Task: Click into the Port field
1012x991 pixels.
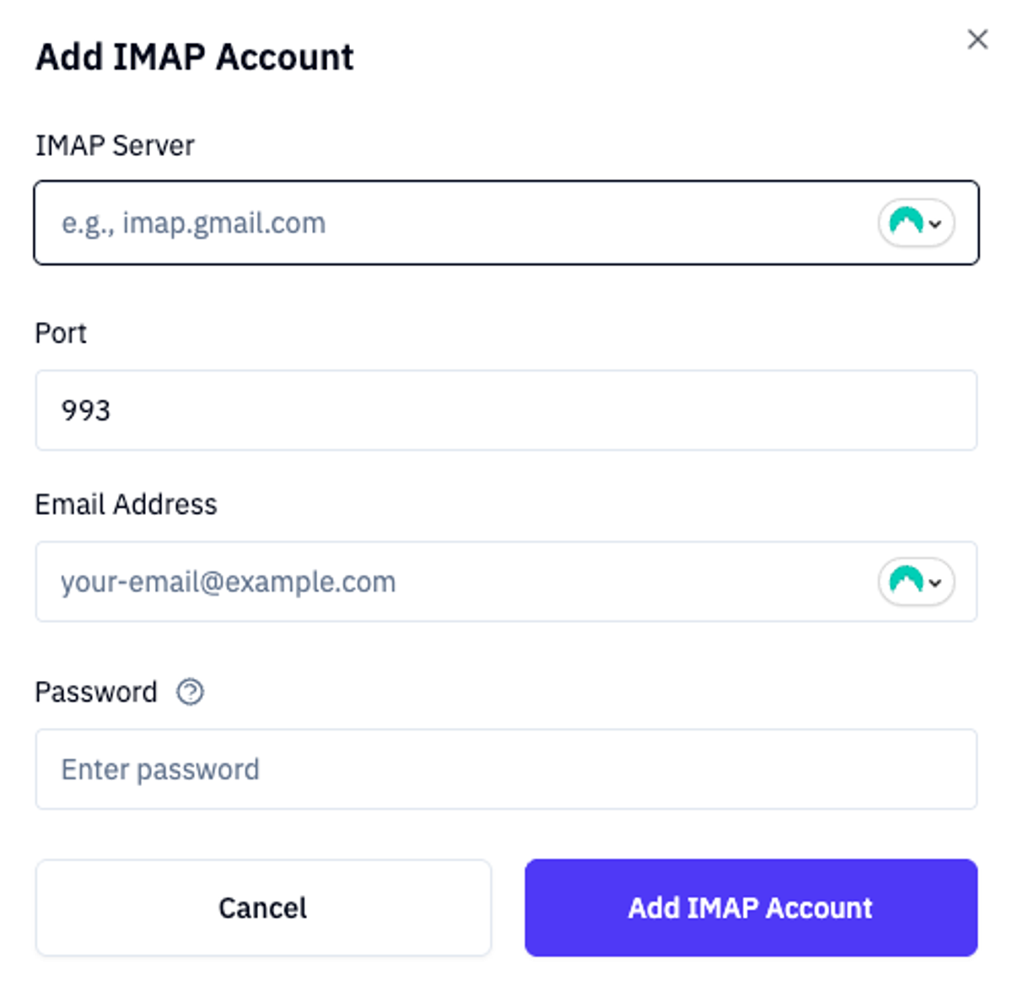Action: click(x=506, y=410)
